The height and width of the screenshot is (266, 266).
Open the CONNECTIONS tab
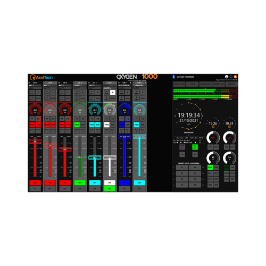coord(179,84)
